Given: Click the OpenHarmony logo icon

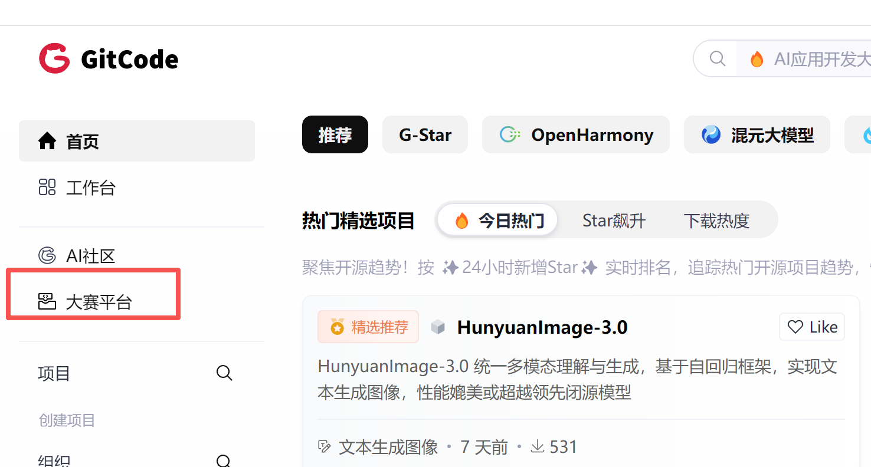Looking at the screenshot, I should click(x=510, y=135).
